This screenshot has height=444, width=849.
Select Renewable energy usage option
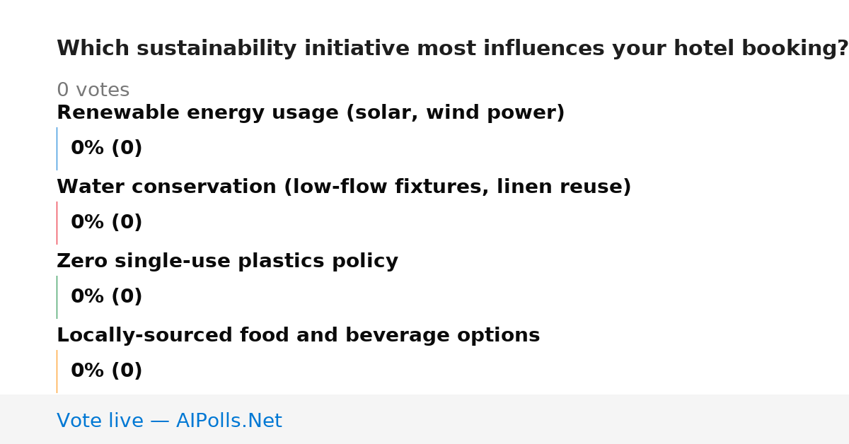coord(311,113)
